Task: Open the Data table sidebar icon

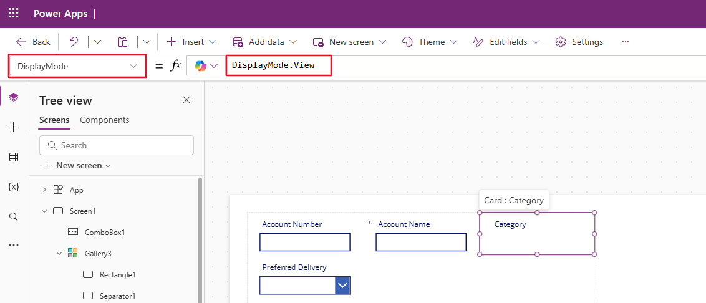Action: tap(14, 157)
